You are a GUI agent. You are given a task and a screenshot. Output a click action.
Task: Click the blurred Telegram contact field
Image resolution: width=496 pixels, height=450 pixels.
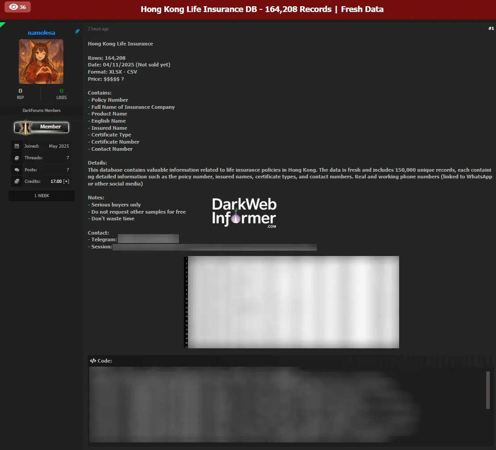(148, 239)
